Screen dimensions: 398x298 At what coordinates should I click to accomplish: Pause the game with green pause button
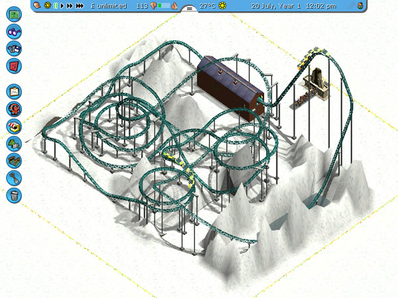(x=56, y=5)
